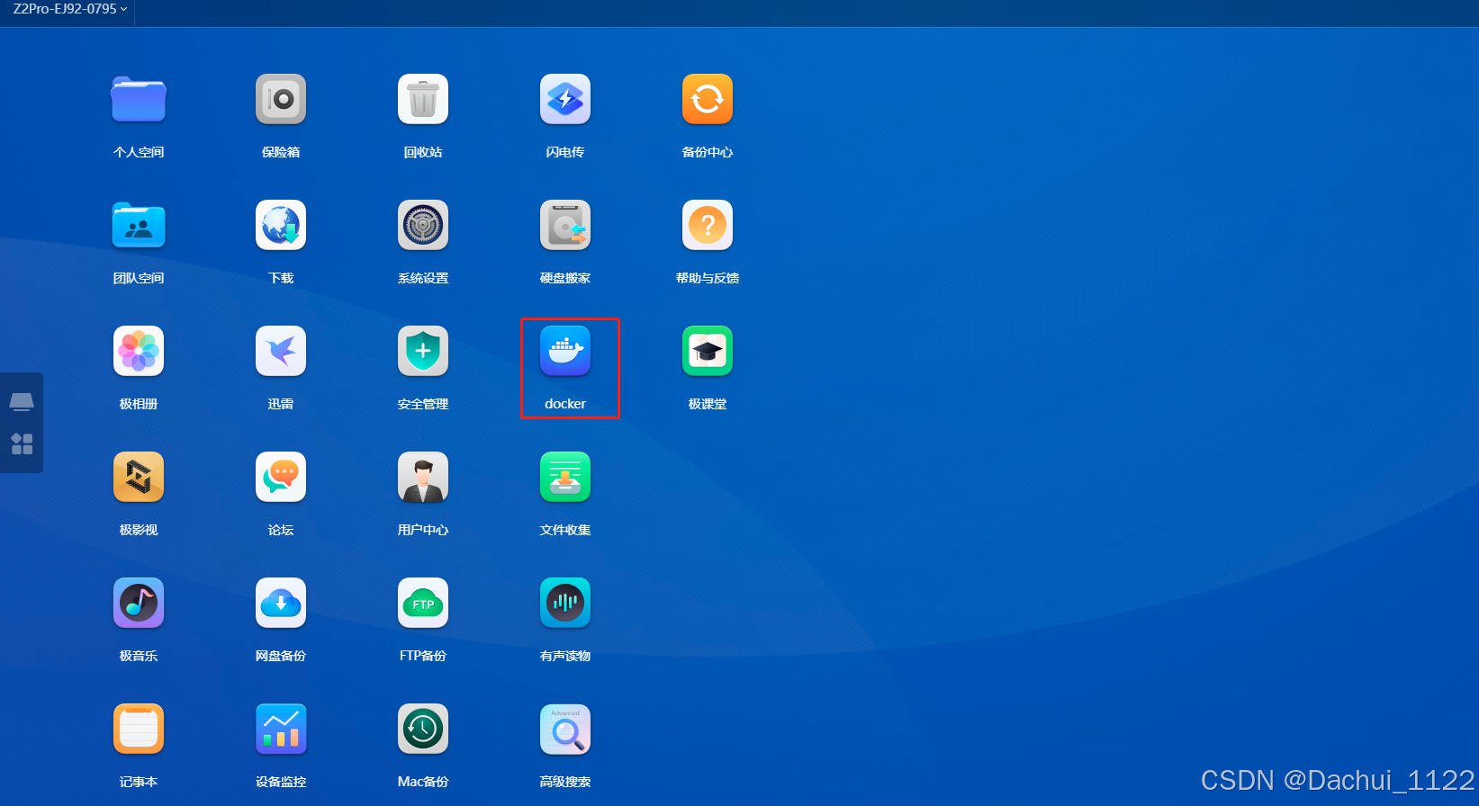The image size is (1479, 806).
Task: Open the 用户中心 user center
Action: coord(423,477)
